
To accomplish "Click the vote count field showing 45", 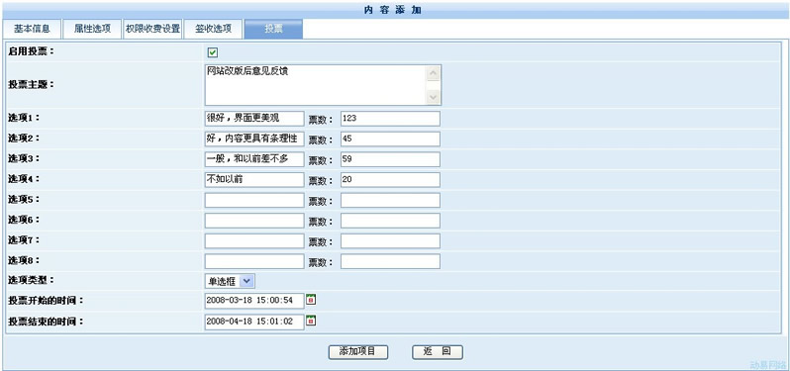I will click(390, 139).
